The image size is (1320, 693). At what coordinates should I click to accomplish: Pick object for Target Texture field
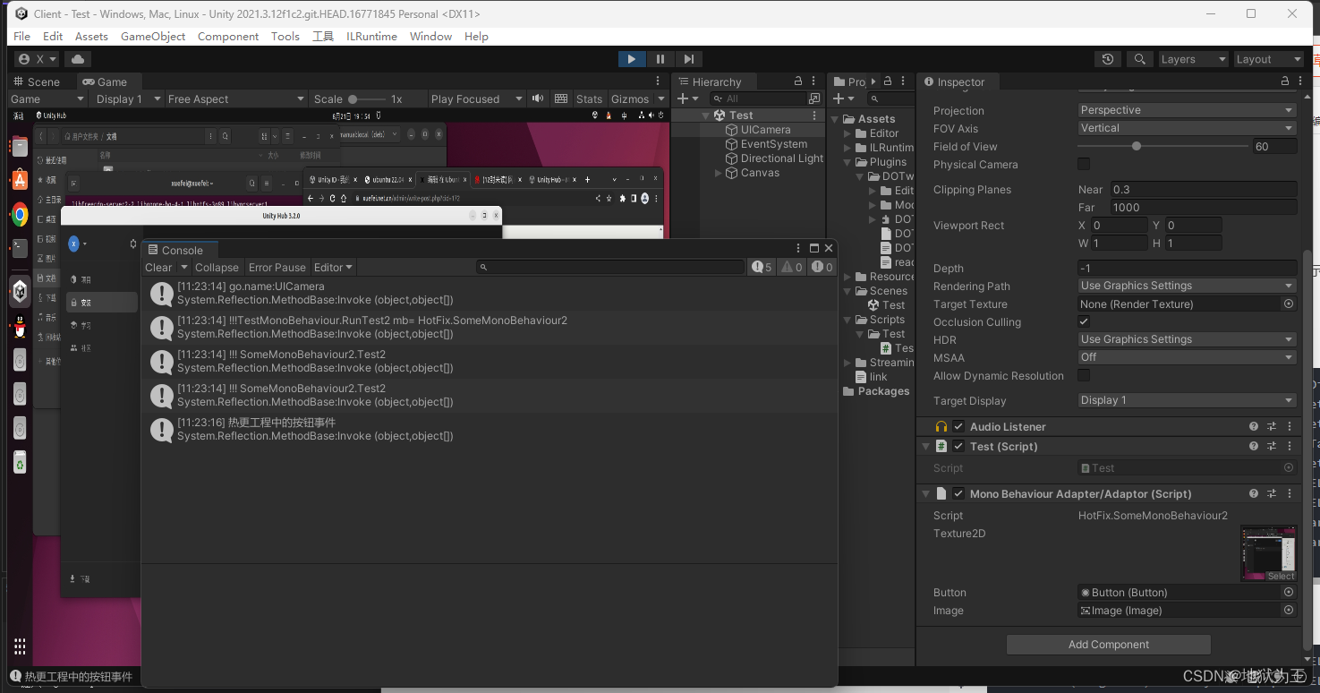(1289, 304)
